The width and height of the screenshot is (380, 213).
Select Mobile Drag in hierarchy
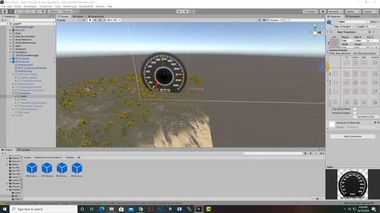pyautogui.click(x=25, y=71)
